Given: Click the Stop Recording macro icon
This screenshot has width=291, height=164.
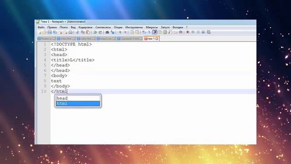Looking at the screenshot, I should point(193,32).
